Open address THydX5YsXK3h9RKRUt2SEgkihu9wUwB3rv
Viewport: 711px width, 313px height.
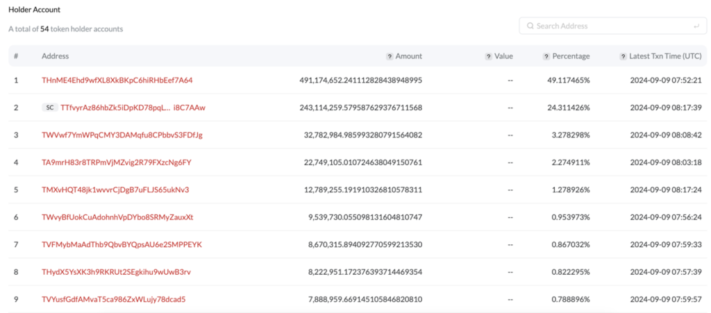click(x=116, y=272)
